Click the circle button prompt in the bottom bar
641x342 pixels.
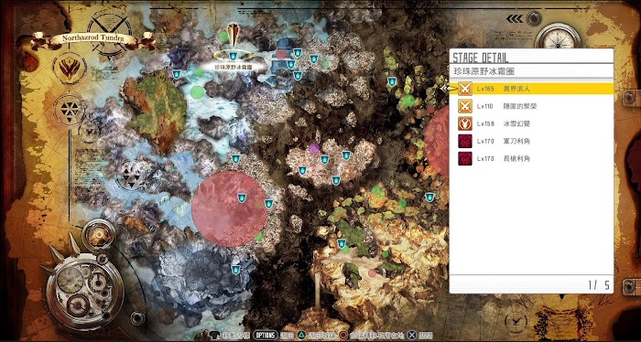[344, 335]
